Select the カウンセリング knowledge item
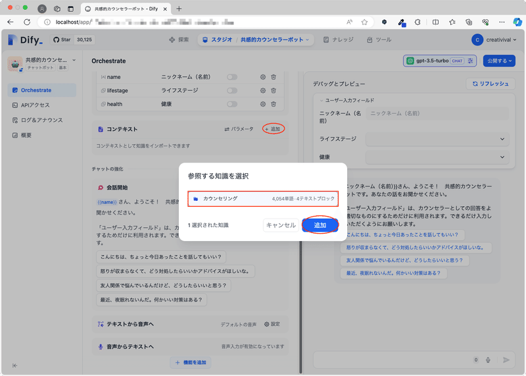Screen dimensions: 526x376 pos(263,199)
